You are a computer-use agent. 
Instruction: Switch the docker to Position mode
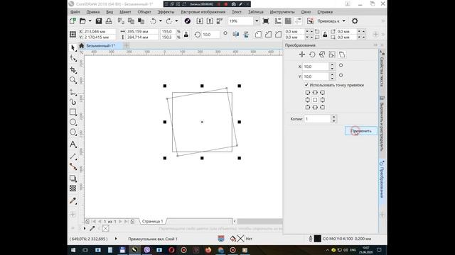click(301, 55)
